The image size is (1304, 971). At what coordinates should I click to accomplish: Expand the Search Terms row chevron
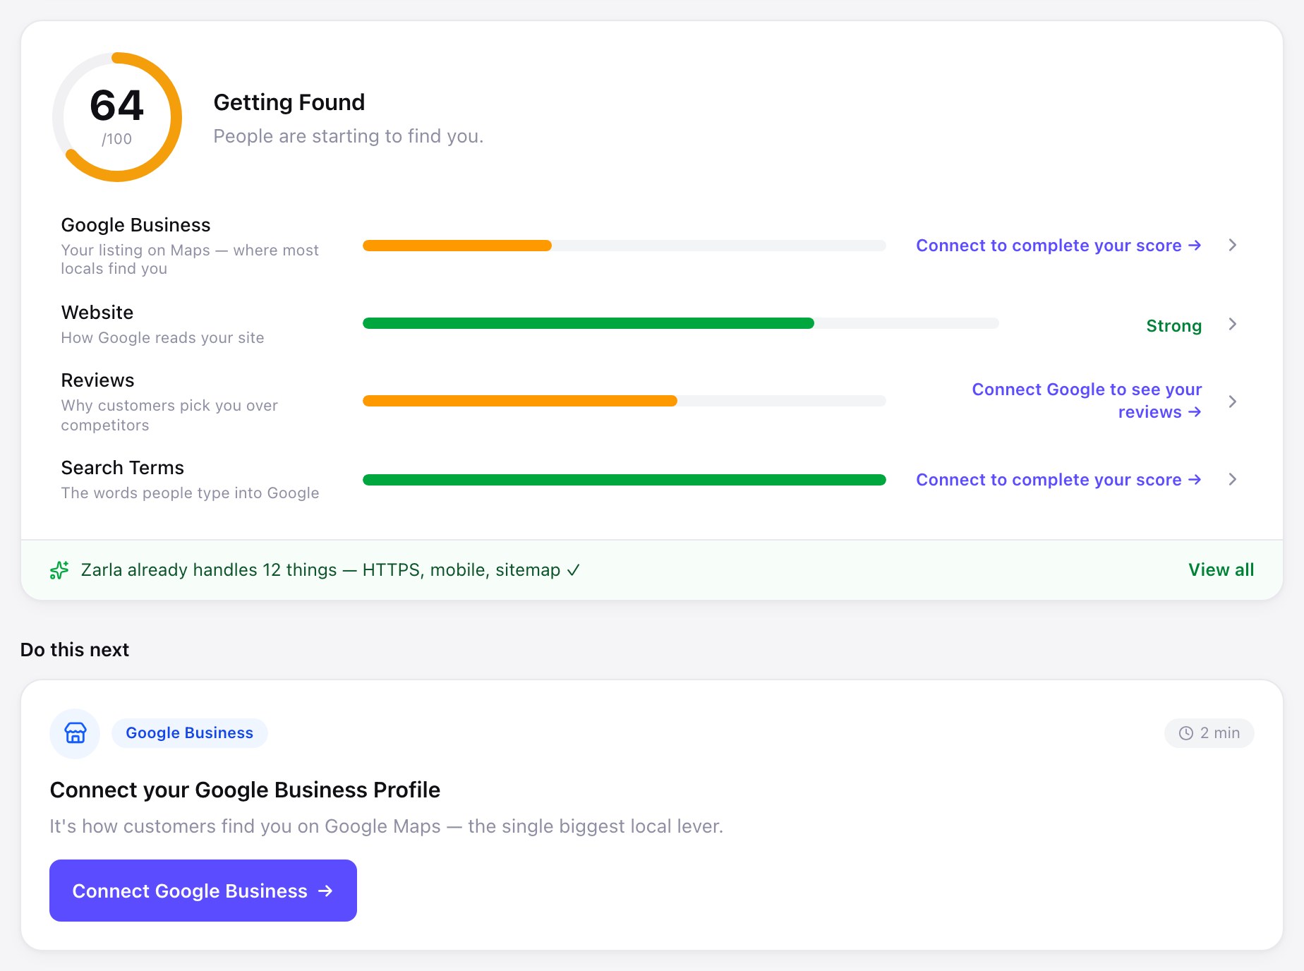click(1232, 479)
